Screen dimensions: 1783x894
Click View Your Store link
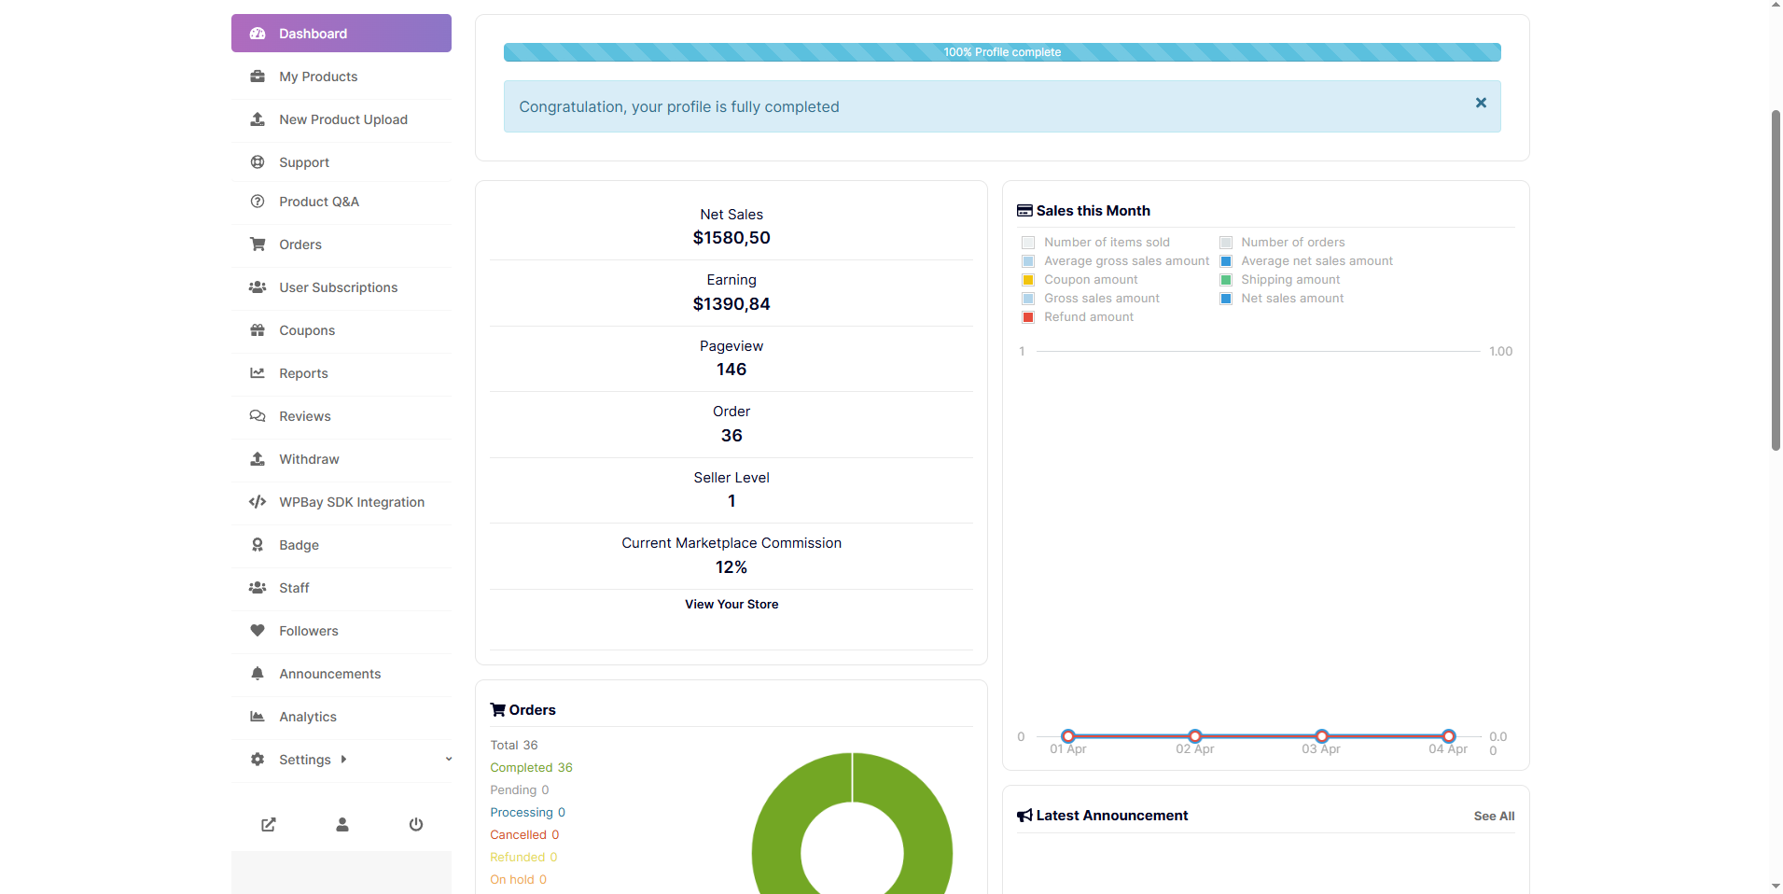click(x=731, y=605)
